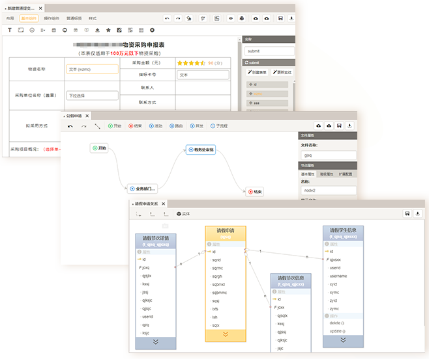Screen dimensions: 429x359
Task: Click the star rating component icon
Action: pyautogui.click(x=108, y=30)
